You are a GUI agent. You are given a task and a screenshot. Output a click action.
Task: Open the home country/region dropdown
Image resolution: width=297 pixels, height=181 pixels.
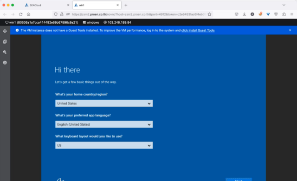[104, 103]
